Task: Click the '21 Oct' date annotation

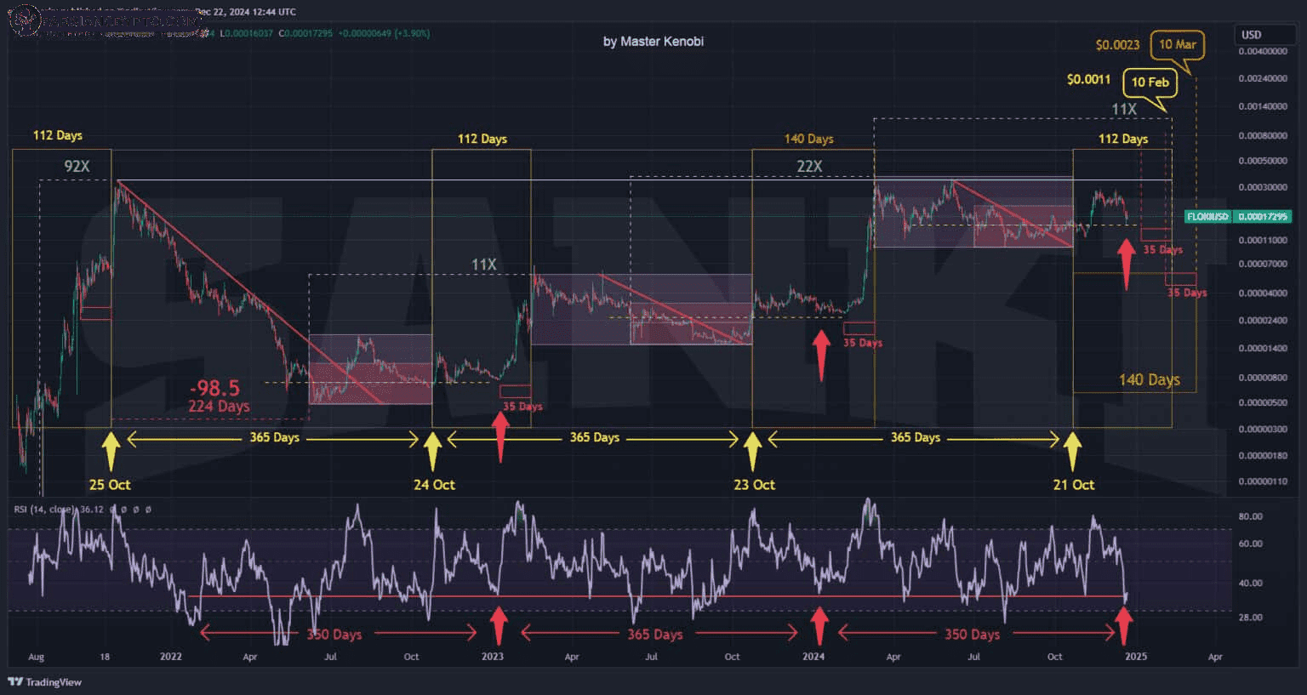Action: pos(1074,485)
